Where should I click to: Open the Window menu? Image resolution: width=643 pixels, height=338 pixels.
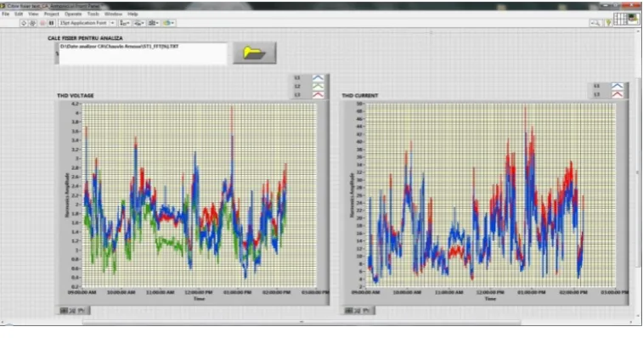tap(113, 14)
